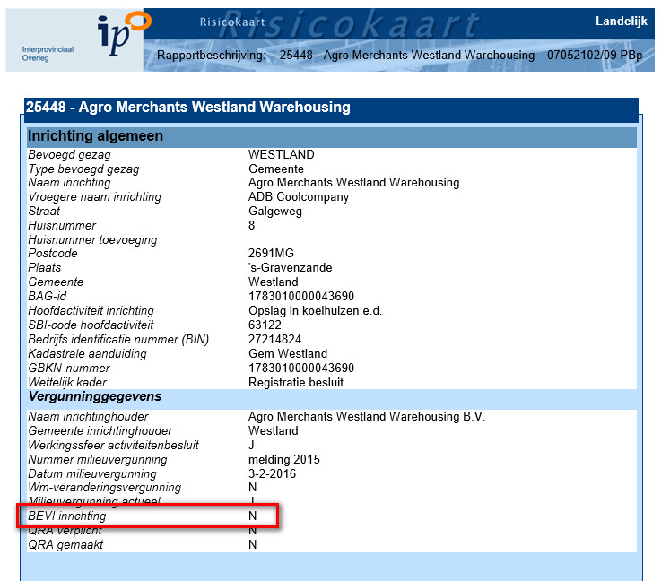Click the BEVI inrichting label
This screenshot has height=581, width=670.
[x=67, y=516]
